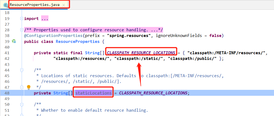Image resolution: width=274 pixels, height=116 pixels.
Task: Click the CLASSPATH_RESOURCE_LOCATIONS constant declaration on line 41
Action: (141, 53)
